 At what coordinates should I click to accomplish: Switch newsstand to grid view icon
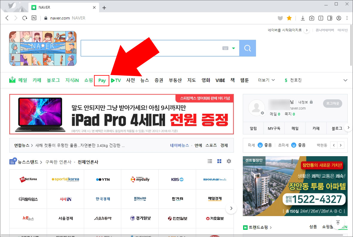point(219,161)
